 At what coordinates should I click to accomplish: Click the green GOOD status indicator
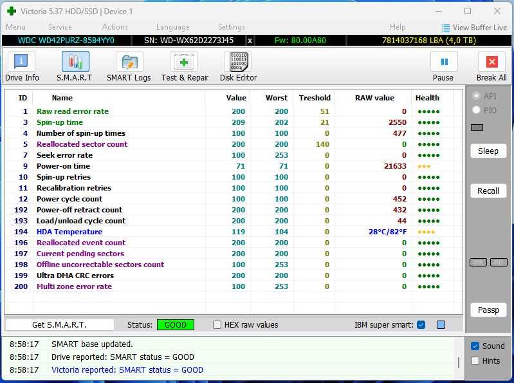coord(176,325)
